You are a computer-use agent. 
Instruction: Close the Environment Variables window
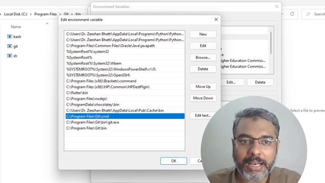click(x=277, y=7)
